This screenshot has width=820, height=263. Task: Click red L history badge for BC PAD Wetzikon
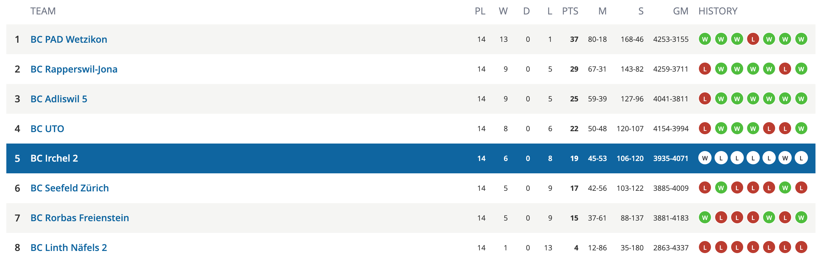[x=753, y=39]
